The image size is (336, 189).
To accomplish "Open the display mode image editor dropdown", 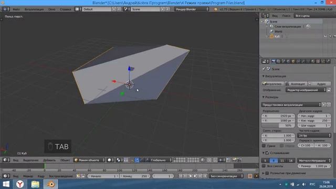I will (x=306, y=90).
